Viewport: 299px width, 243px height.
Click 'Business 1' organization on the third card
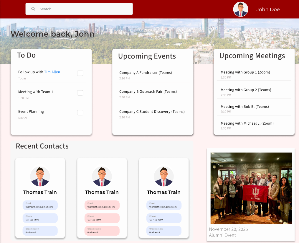coord(164,231)
